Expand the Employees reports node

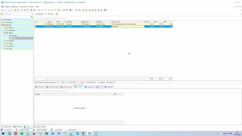(5, 30)
